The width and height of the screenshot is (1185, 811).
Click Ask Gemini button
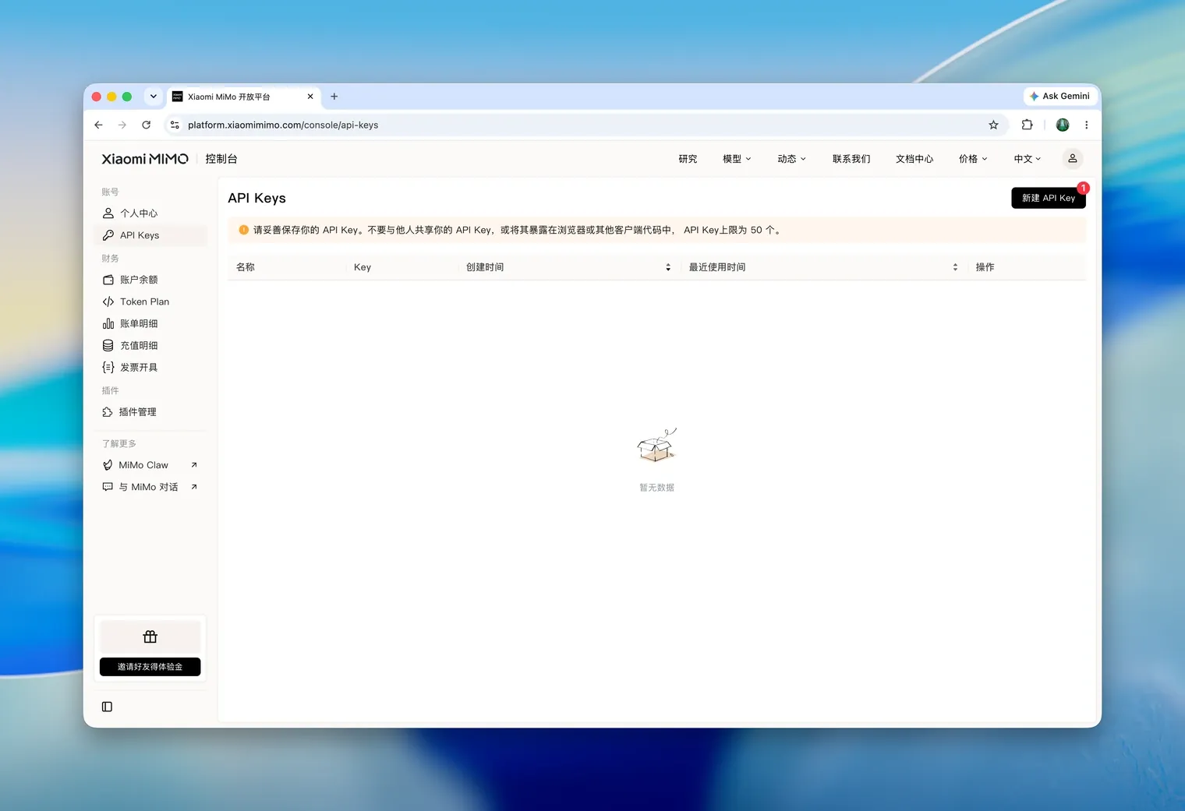coord(1059,97)
